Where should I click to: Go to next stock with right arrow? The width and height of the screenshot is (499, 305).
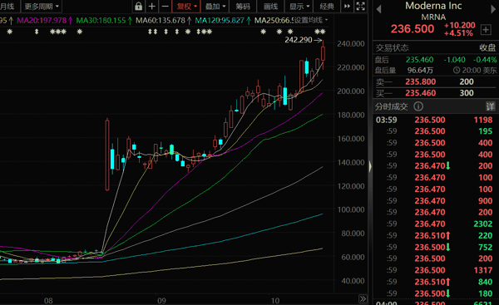[493, 9]
